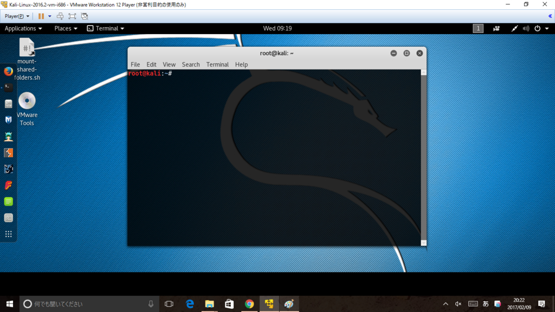555x312 pixels.
Task: Open the clock showing Wed 09:19
Action: [x=277, y=28]
